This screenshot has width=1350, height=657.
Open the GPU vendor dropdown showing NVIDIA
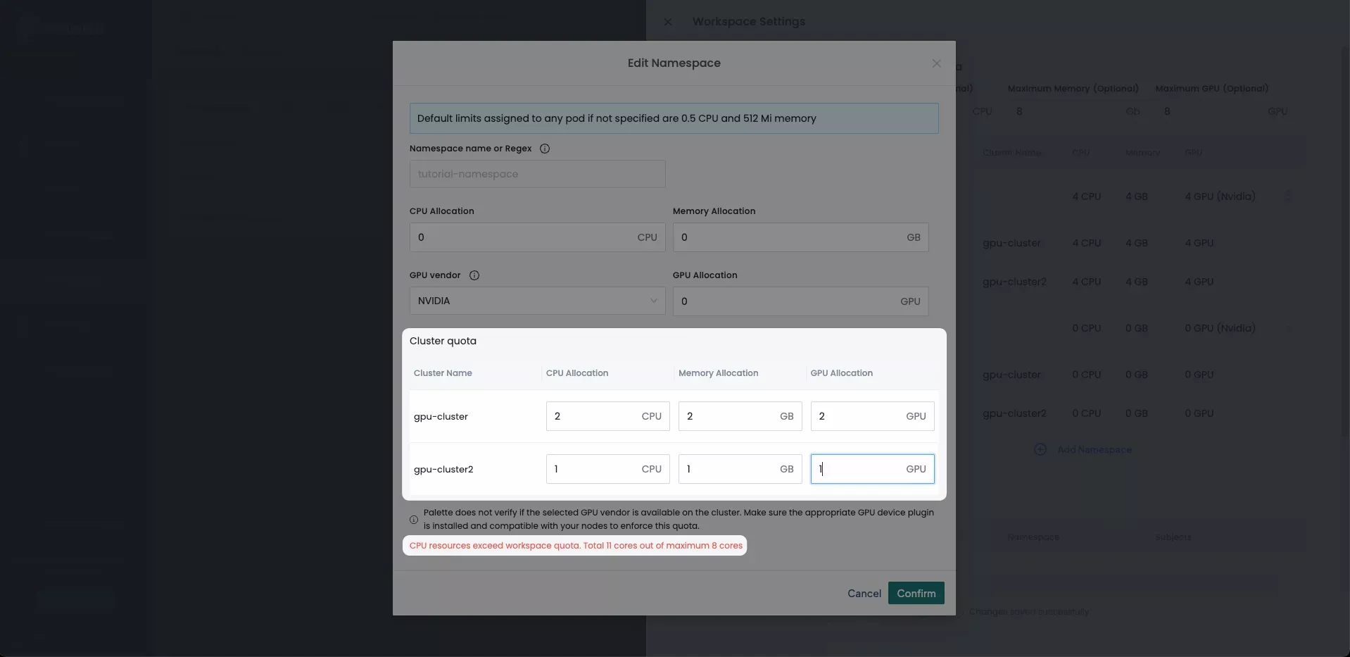(x=536, y=301)
